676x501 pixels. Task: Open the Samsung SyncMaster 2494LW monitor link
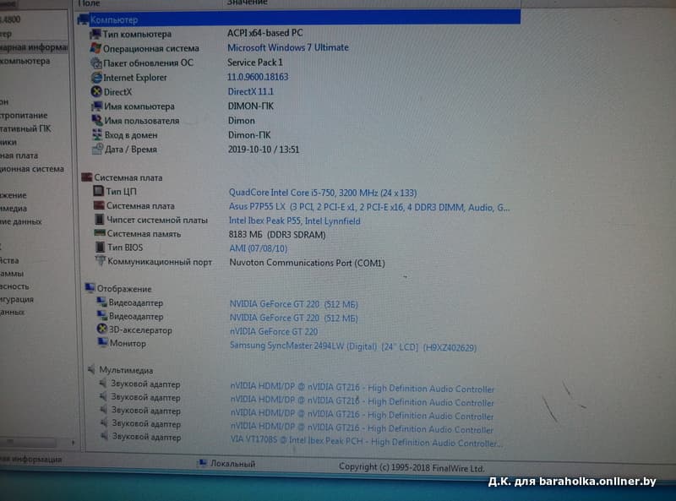tap(353, 346)
